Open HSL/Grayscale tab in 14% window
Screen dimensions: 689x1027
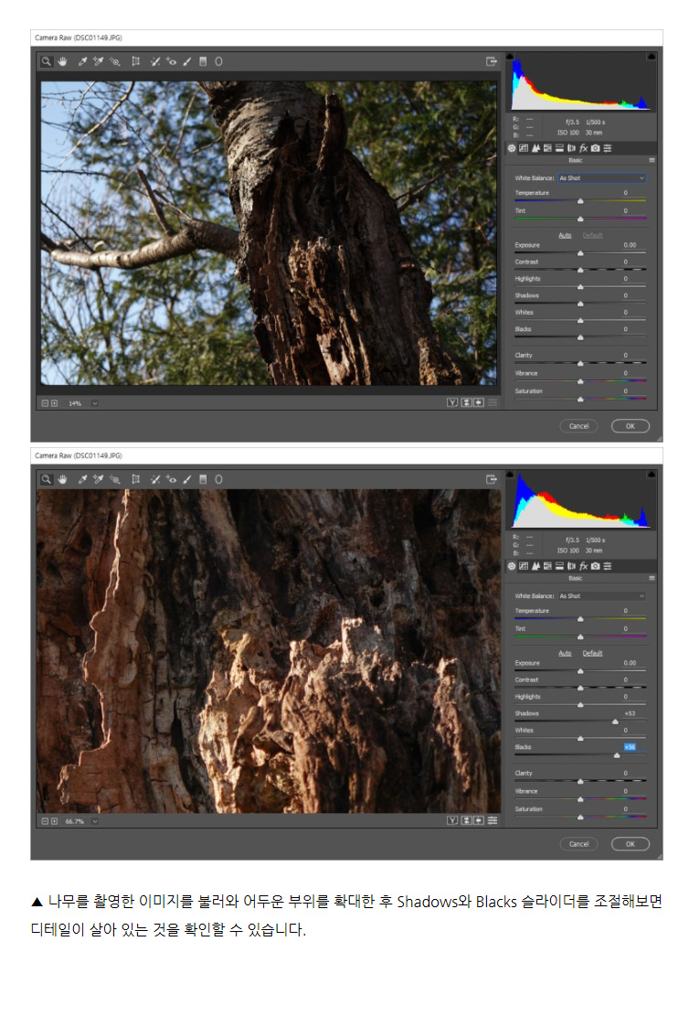[547, 149]
